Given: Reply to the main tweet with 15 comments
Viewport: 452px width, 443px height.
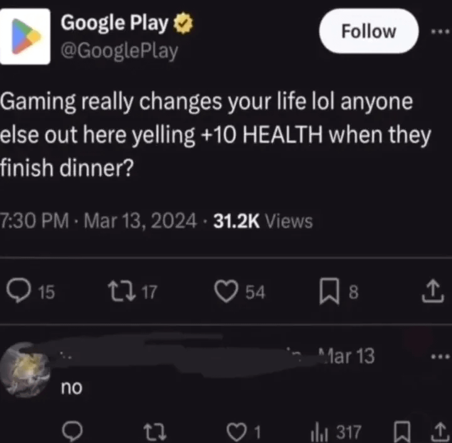Looking at the screenshot, I should pyautogui.click(x=19, y=290).
